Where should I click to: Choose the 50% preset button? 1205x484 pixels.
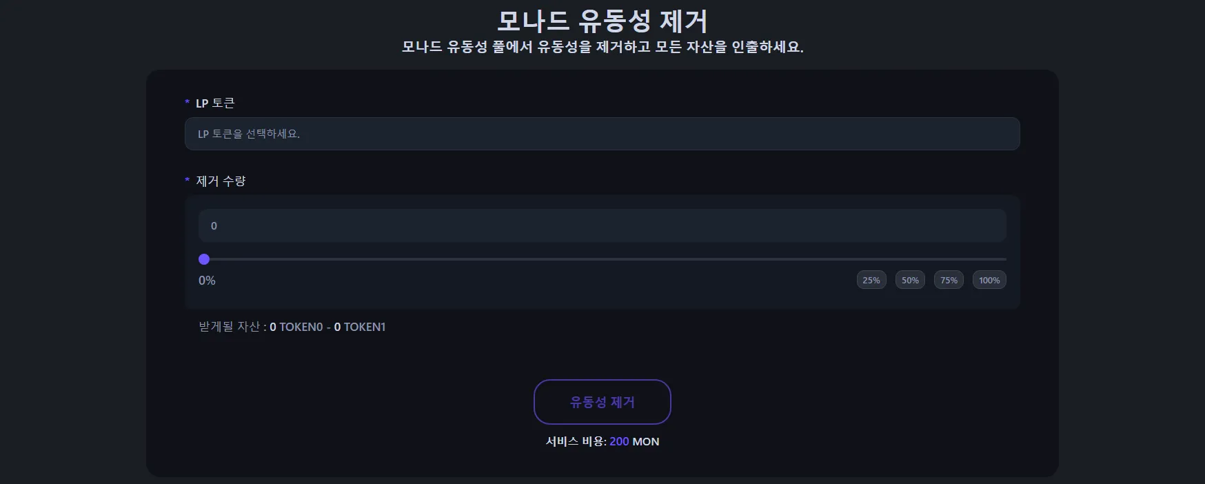coord(910,280)
